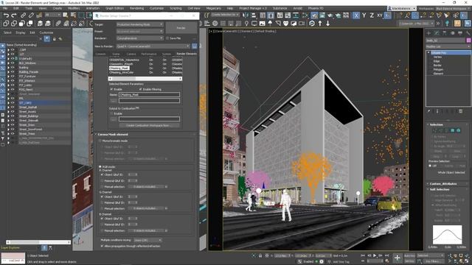
Task: Restrict transform to the X axis
Action: [x=356, y=15]
